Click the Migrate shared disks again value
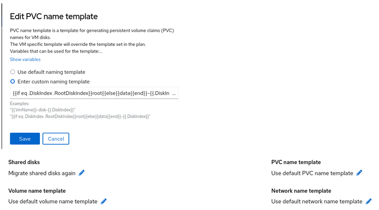Viewport: 379px width, 210px height. [42, 173]
